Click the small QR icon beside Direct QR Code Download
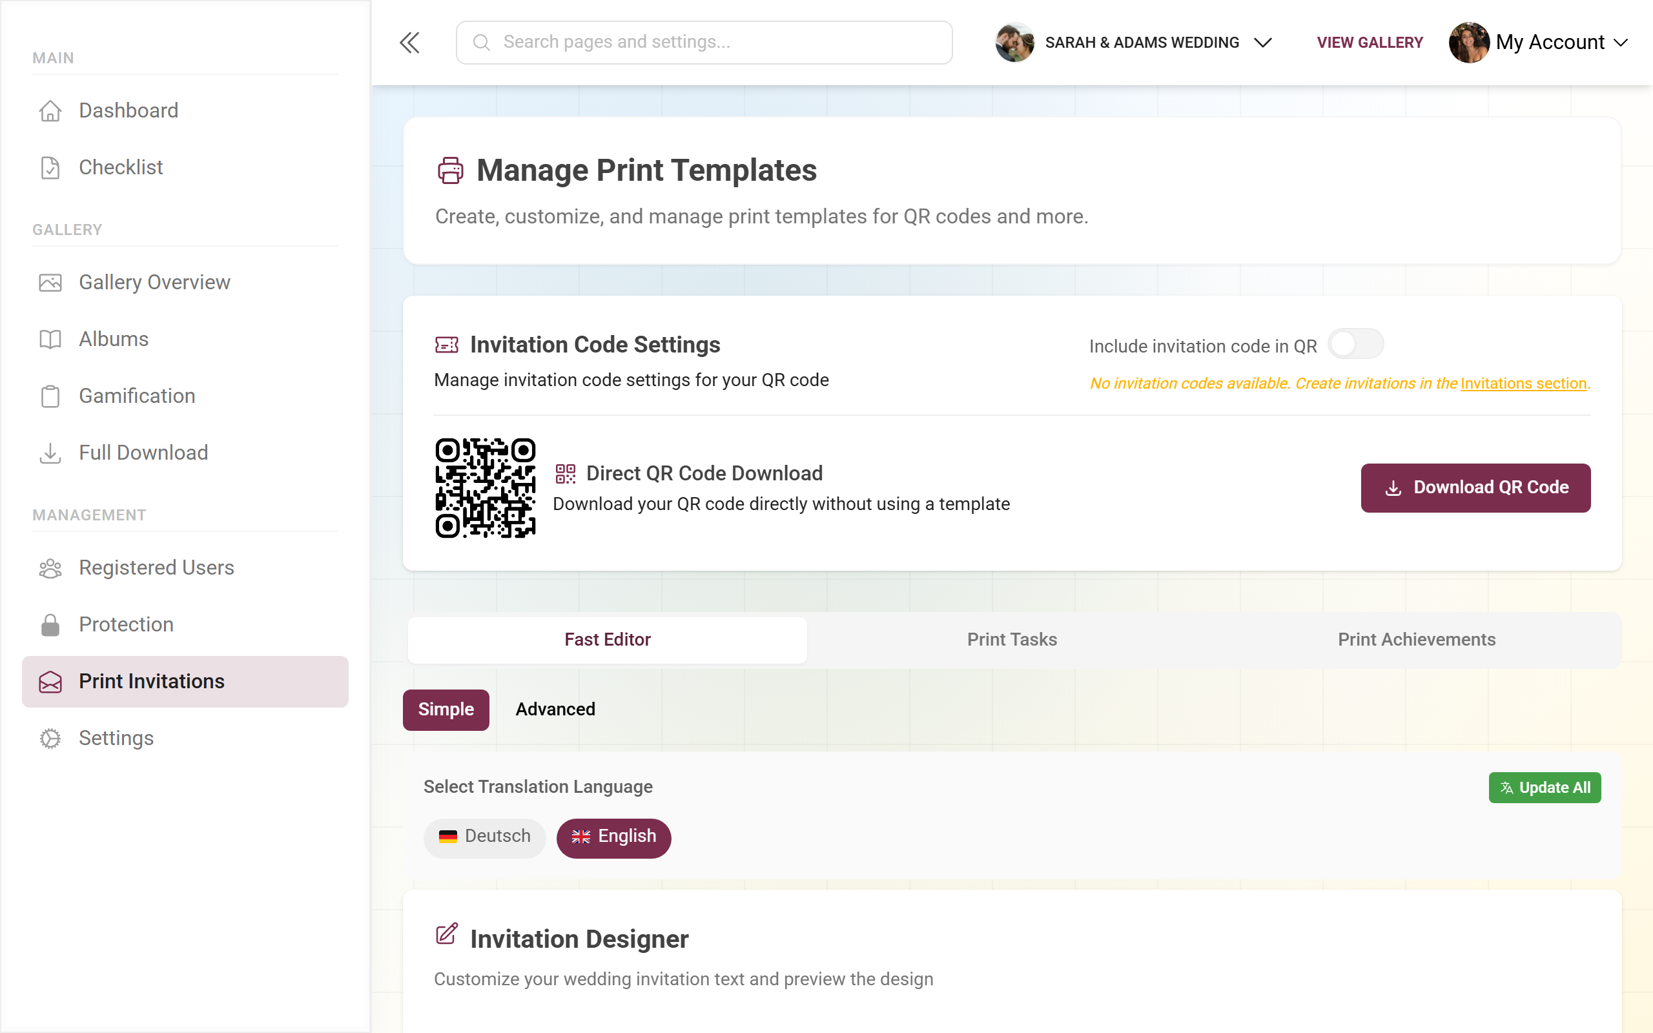The height and width of the screenshot is (1033, 1653). pos(565,473)
